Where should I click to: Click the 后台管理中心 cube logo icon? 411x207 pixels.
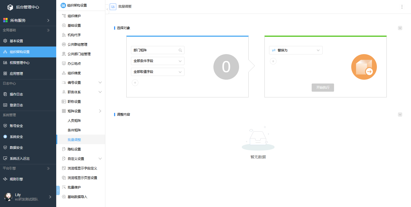10,7
